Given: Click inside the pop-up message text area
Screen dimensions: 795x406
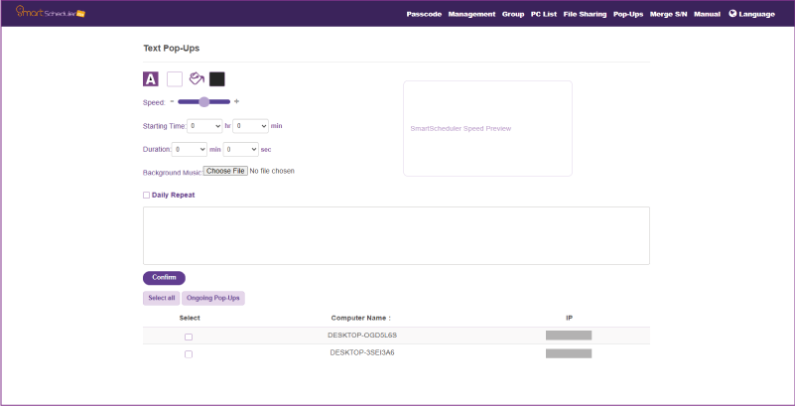Looking at the screenshot, I should pyautogui.click(x=396, y=235).
